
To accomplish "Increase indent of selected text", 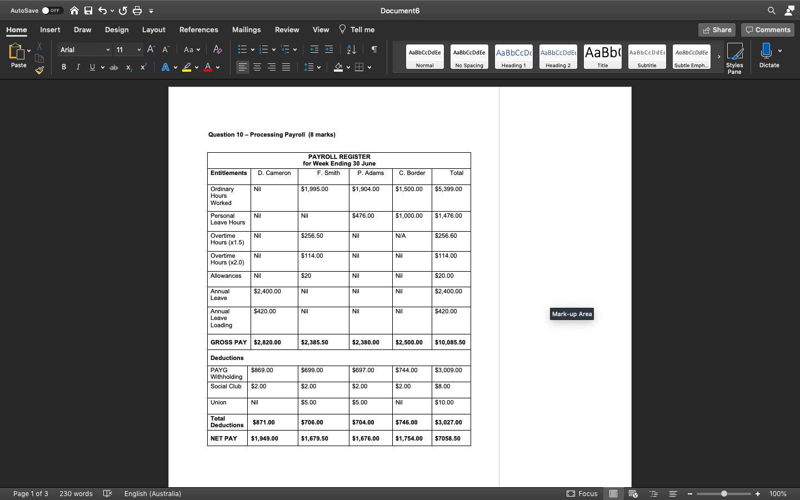I will click(329, 49).
